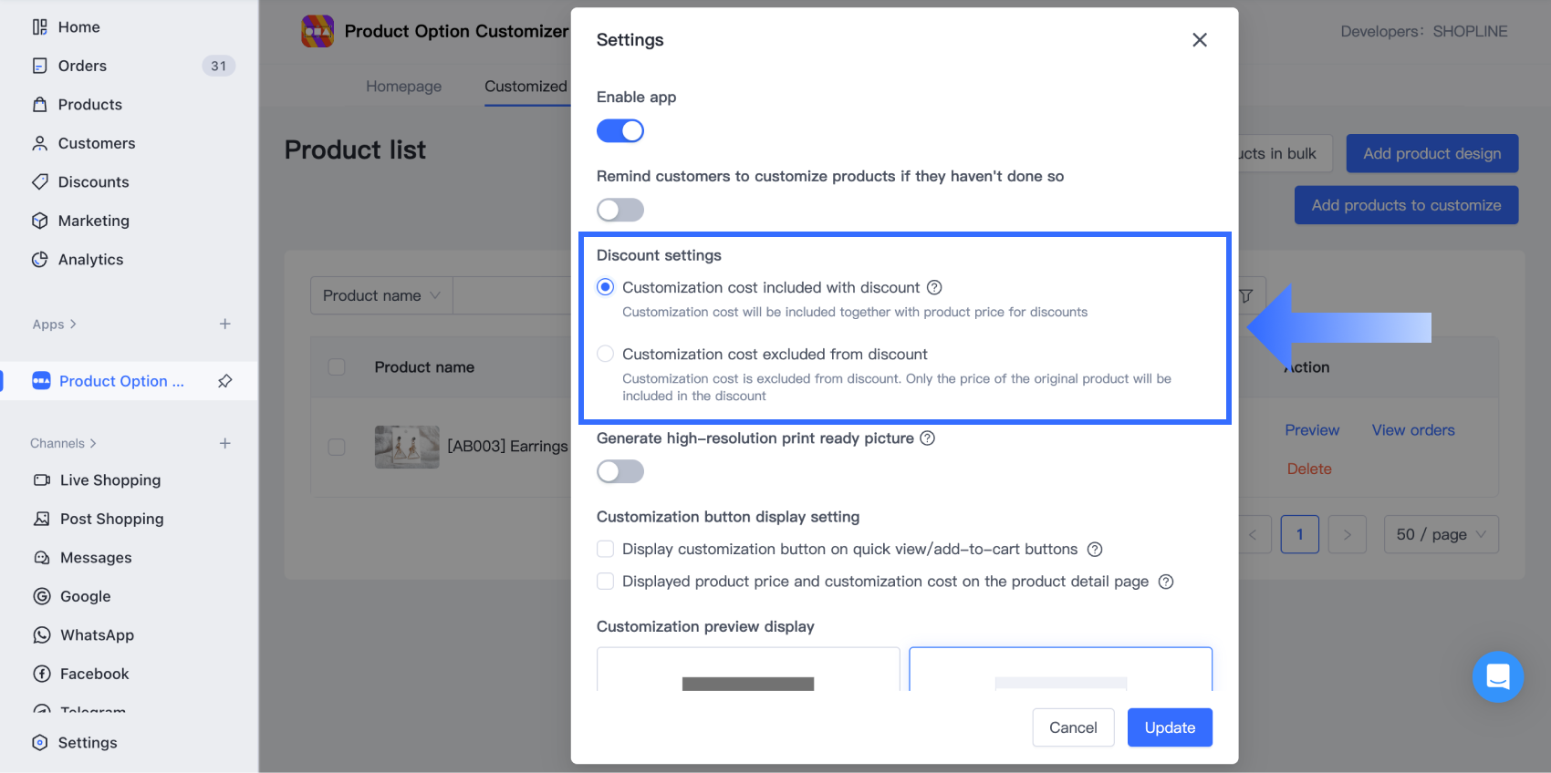Open the Product name filter dropdown
Viewport: 1551px width, 773px height.
(380, 294)
